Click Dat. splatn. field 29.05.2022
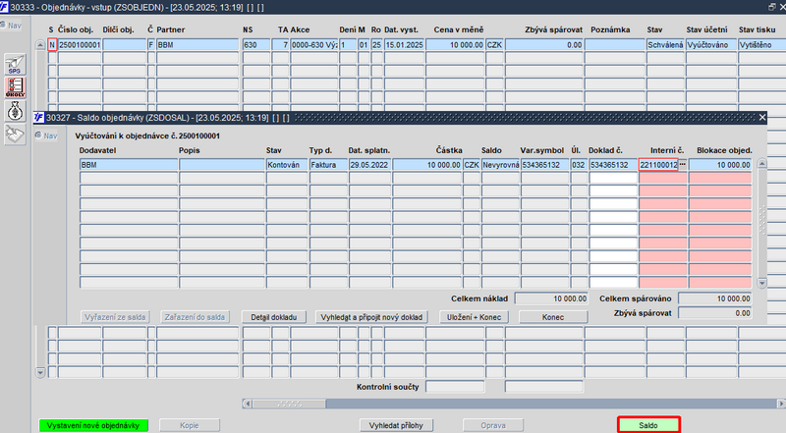Image resolution: width=786 pixels, height=433 pixels. coord(370,164)
